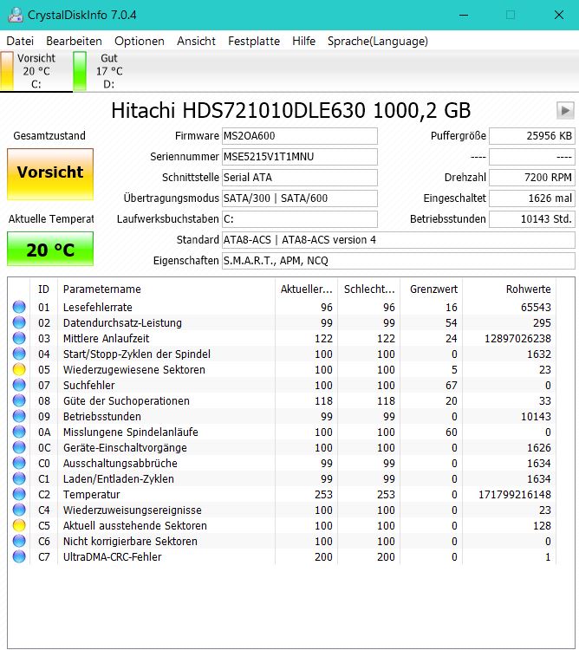The height and width of the screenshot is (650, 579).
Task: Click the Eigenschaften field S.M.A.R.T., APM, NCQ
Action: (x=399, y=260)
